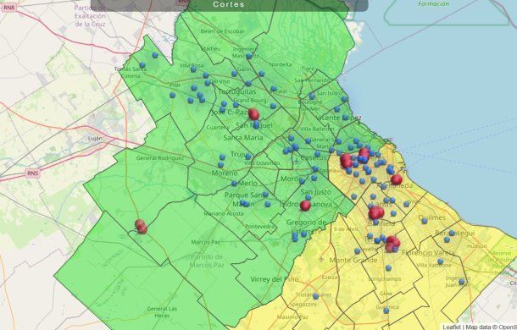The height and width of the screenshot is (330, 517).
Task: Open the Cortes header bar
Action: tap(229, 5)
